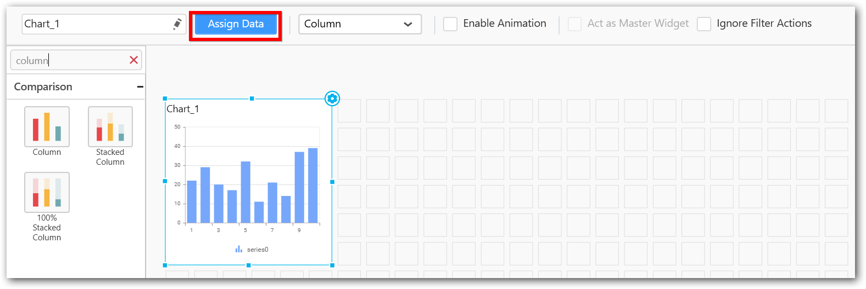Click the top-center resize handle of chart
The image size is (866, 289).
[x=252, y=99]
